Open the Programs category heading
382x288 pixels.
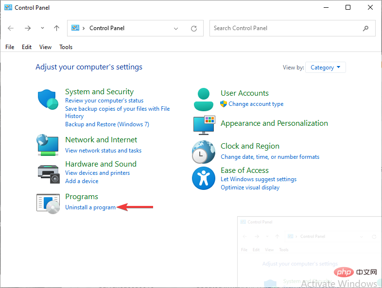(82, 197)
